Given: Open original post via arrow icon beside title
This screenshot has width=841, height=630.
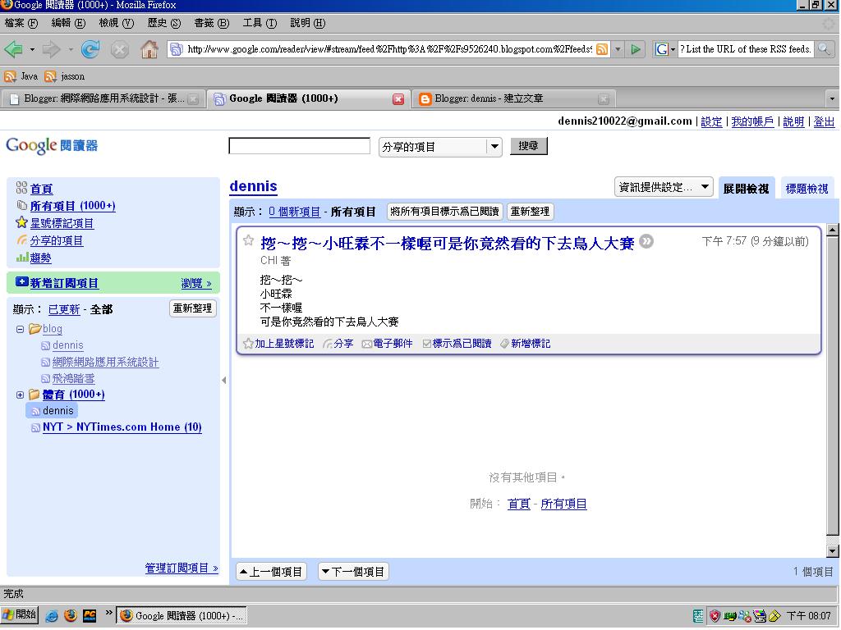Looking at the screenshot, I should coord(646,242).
